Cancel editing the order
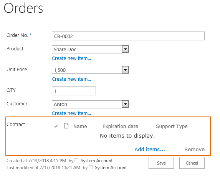Image resolution: width=220 pixels, height=178 pixels. pyautogui.click(x=192, y=163)
